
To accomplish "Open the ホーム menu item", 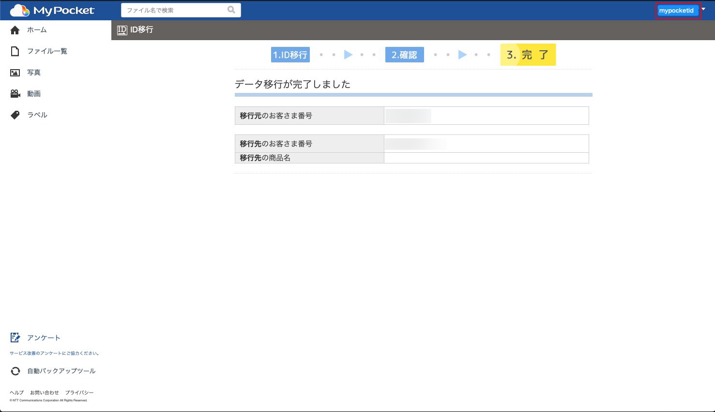I will pyautogui.click(x=37, y=30).
